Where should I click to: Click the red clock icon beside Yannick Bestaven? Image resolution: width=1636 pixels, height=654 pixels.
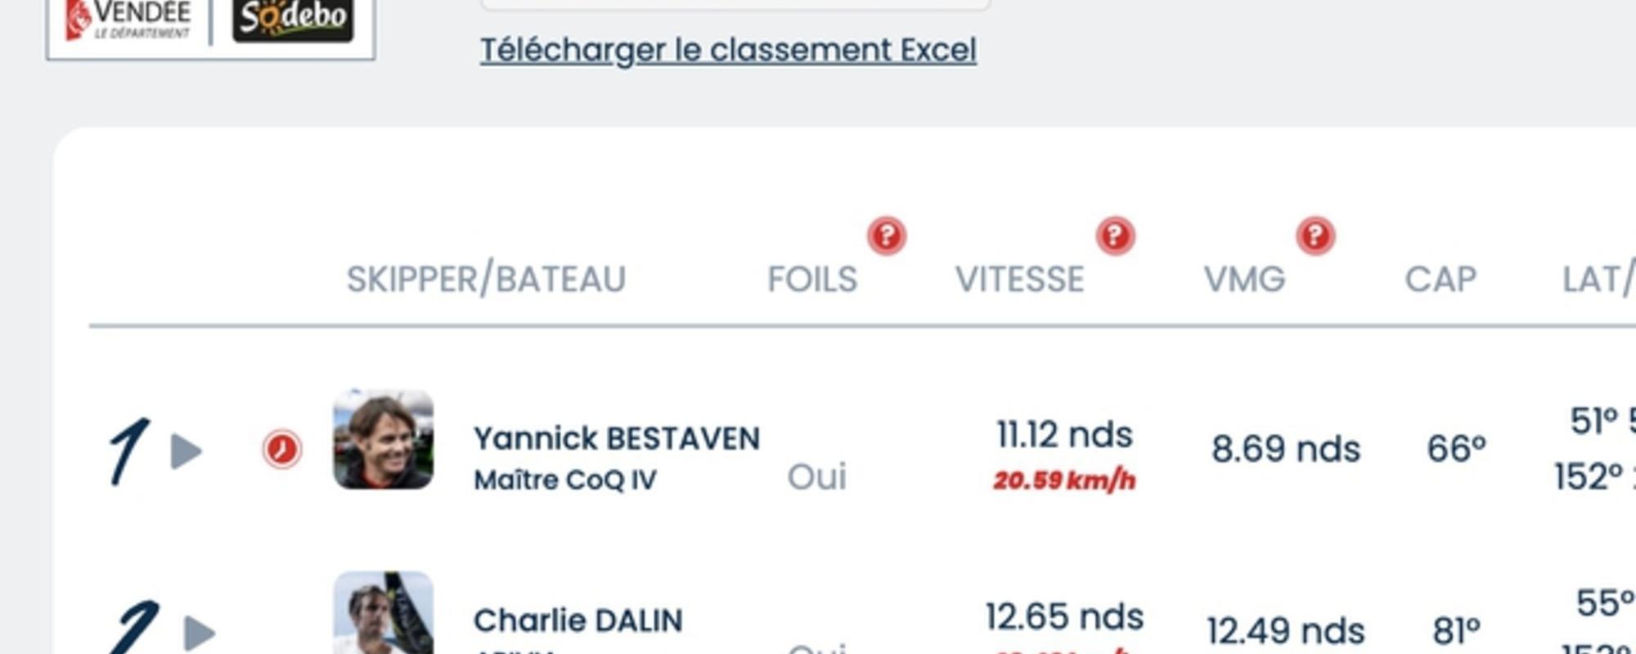click(282, 450)
